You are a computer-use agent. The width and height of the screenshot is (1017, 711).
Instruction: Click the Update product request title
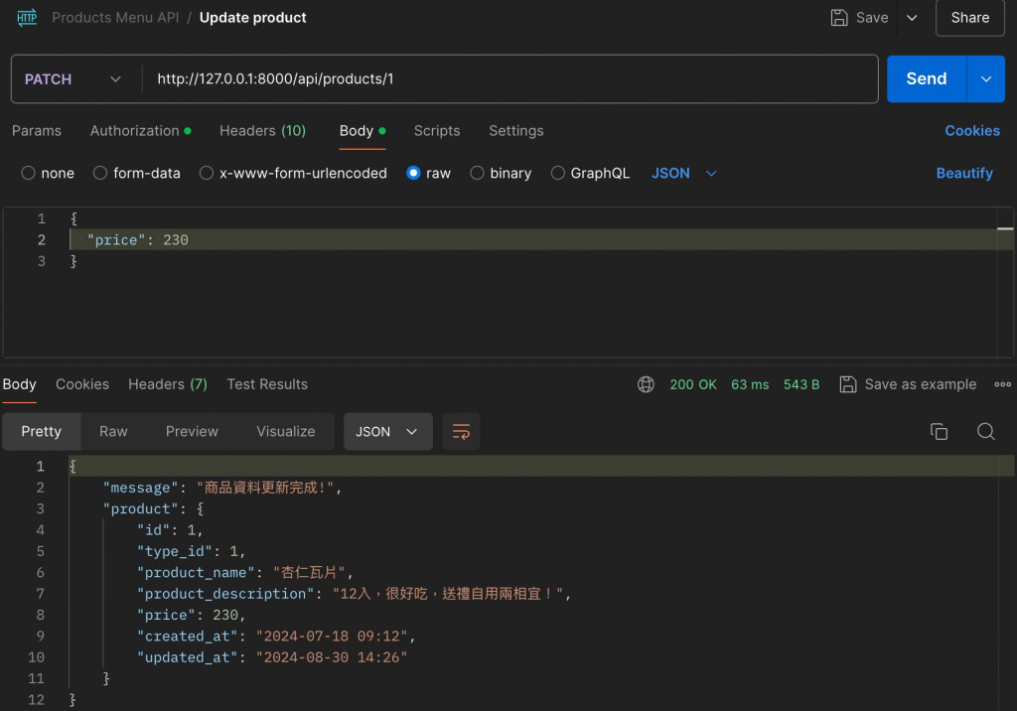point(253,18)
